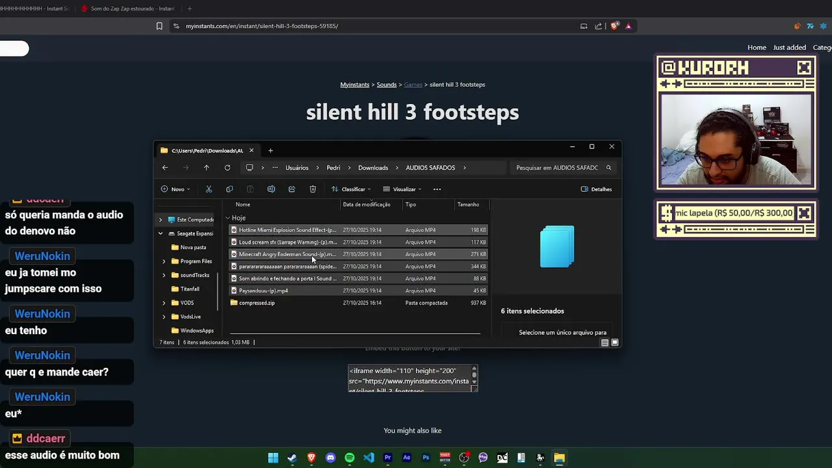Open Home in the site navigation
832x468 pixels.
coord(757,47)
